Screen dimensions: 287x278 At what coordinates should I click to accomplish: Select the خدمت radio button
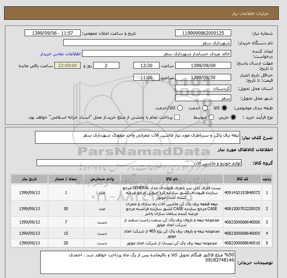point(205,108)
